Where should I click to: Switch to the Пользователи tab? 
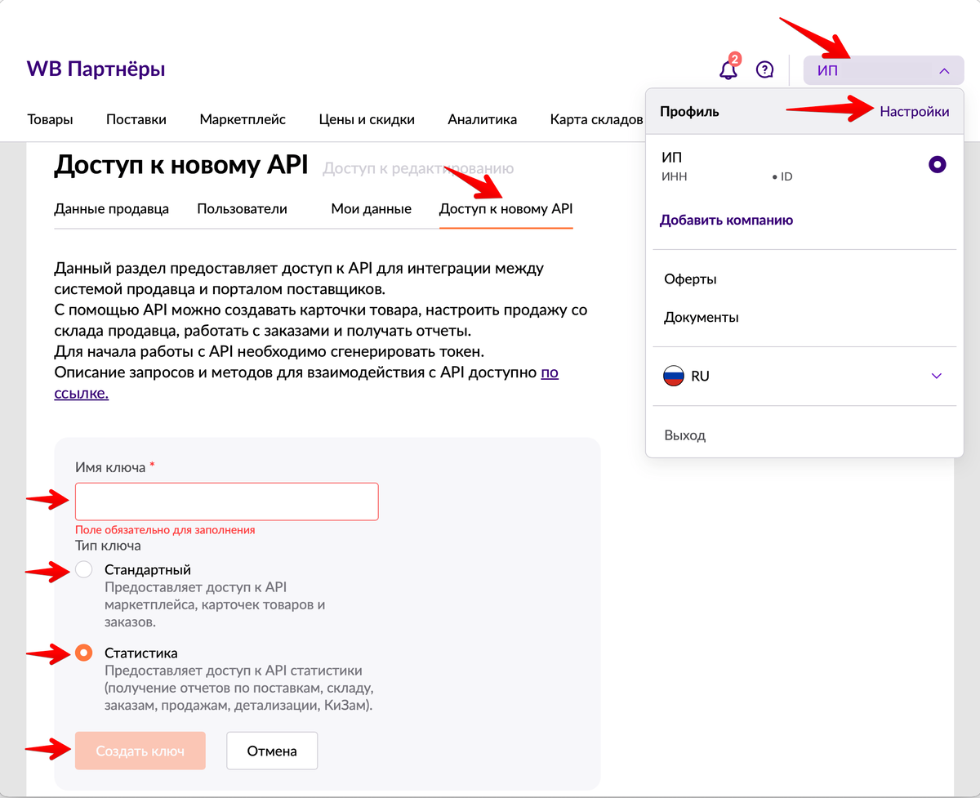coord(242,209)
